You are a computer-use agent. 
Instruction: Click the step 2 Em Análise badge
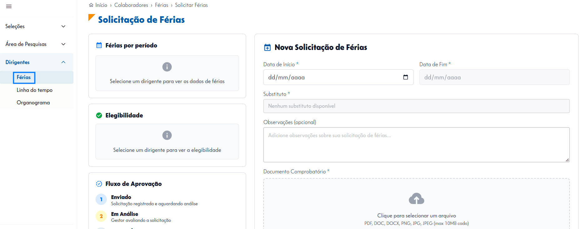click(101, 216)
